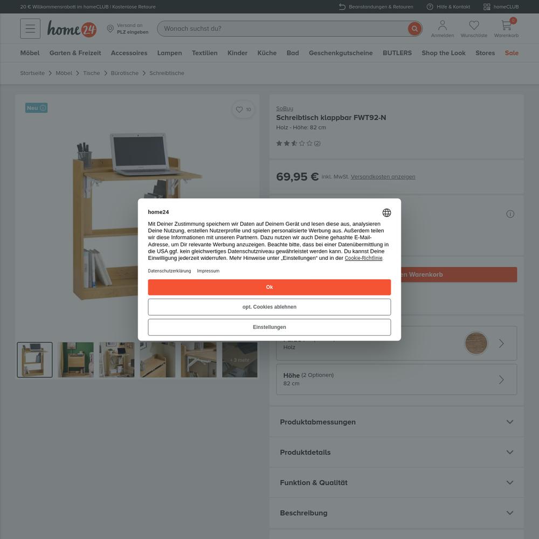Expand Beschreibung section

[396, 513]
